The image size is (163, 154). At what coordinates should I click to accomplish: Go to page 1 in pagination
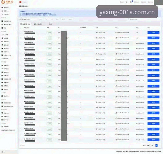pos(156,145)
